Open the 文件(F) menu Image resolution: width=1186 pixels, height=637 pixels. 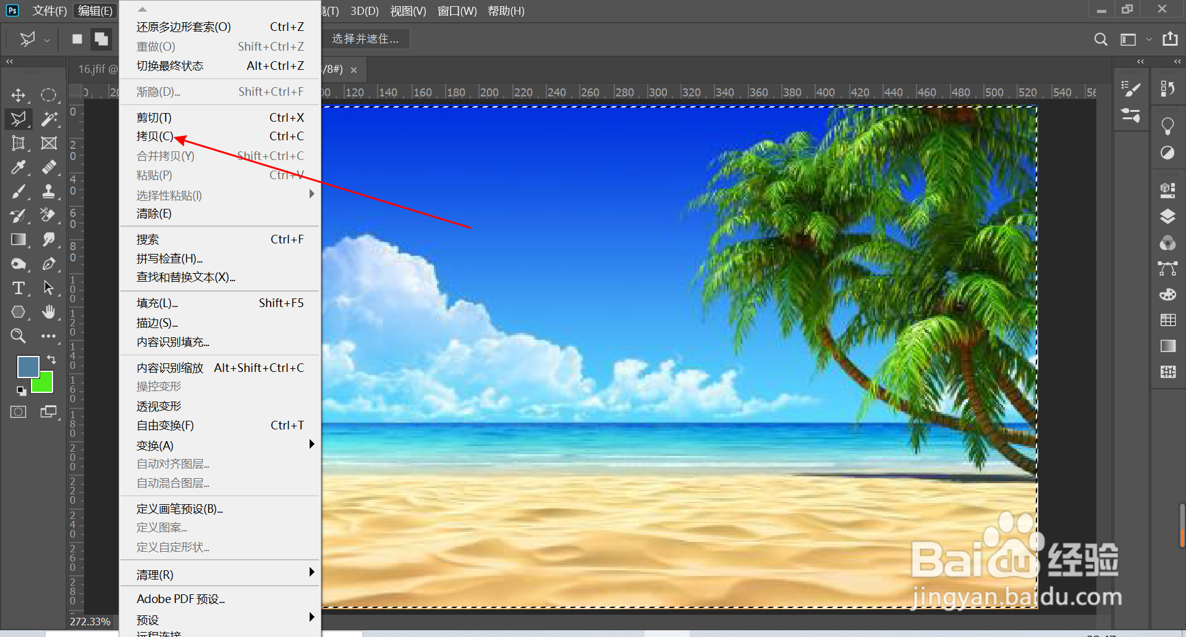tap(49, 11)
